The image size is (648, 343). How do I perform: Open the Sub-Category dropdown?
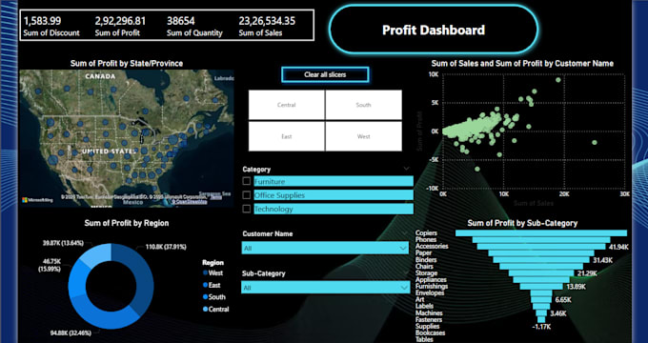(325, 287)
